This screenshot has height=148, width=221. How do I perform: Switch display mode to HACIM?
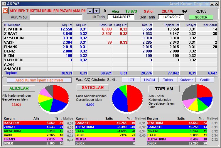pos(149,80)
